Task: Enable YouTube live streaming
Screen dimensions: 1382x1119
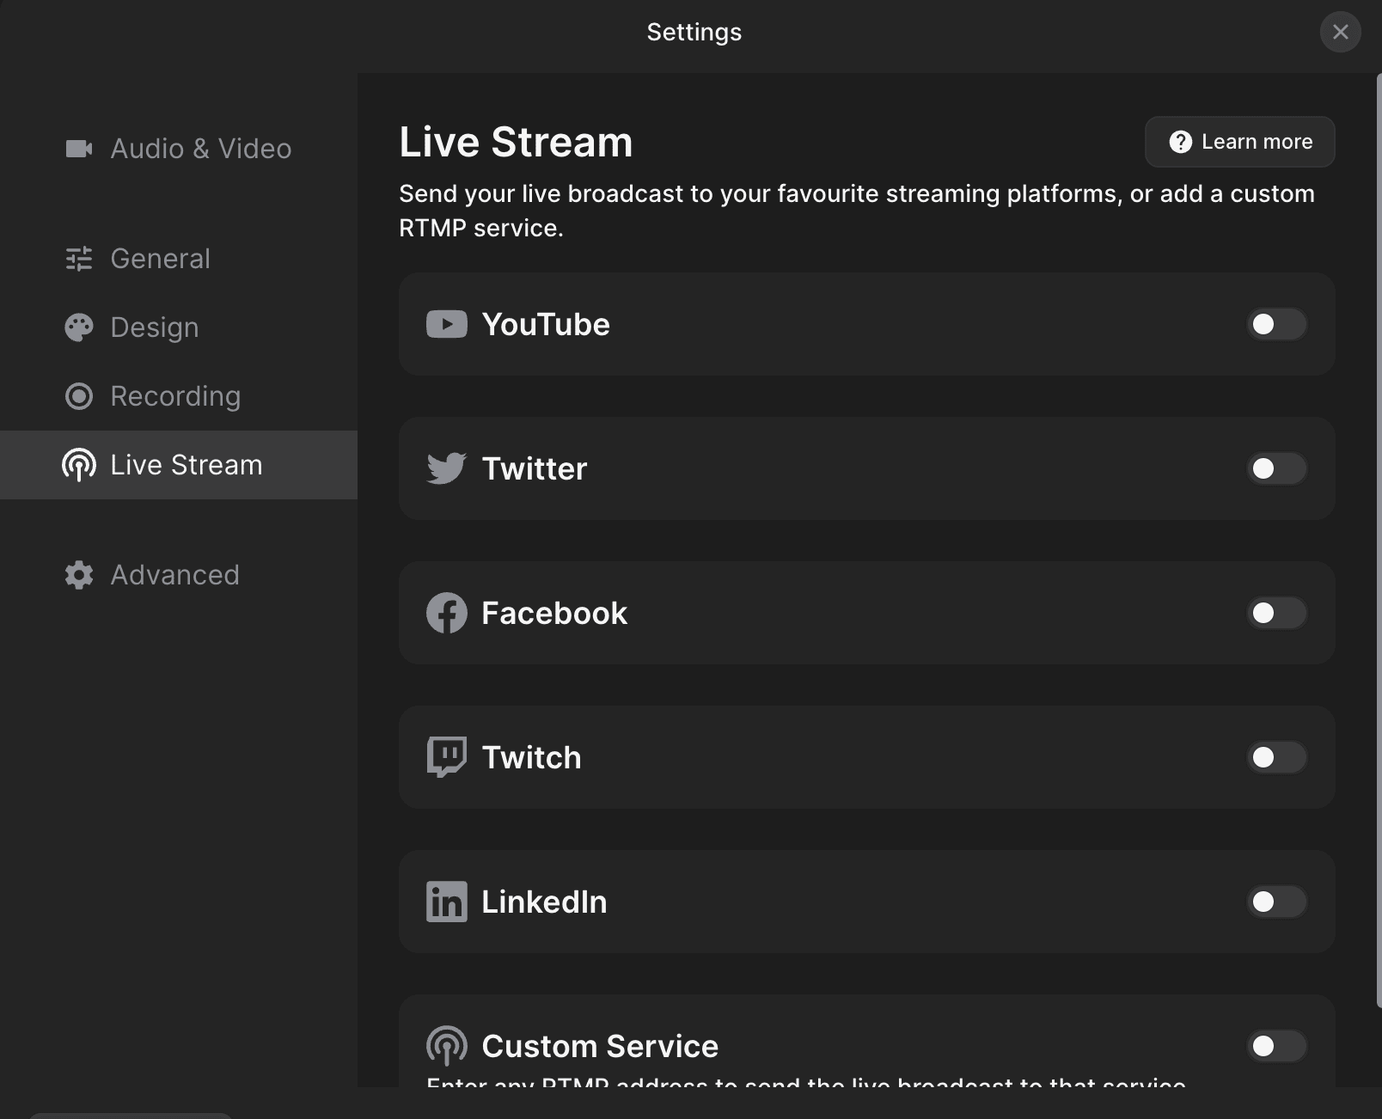Action: [x=1275, y=324]
